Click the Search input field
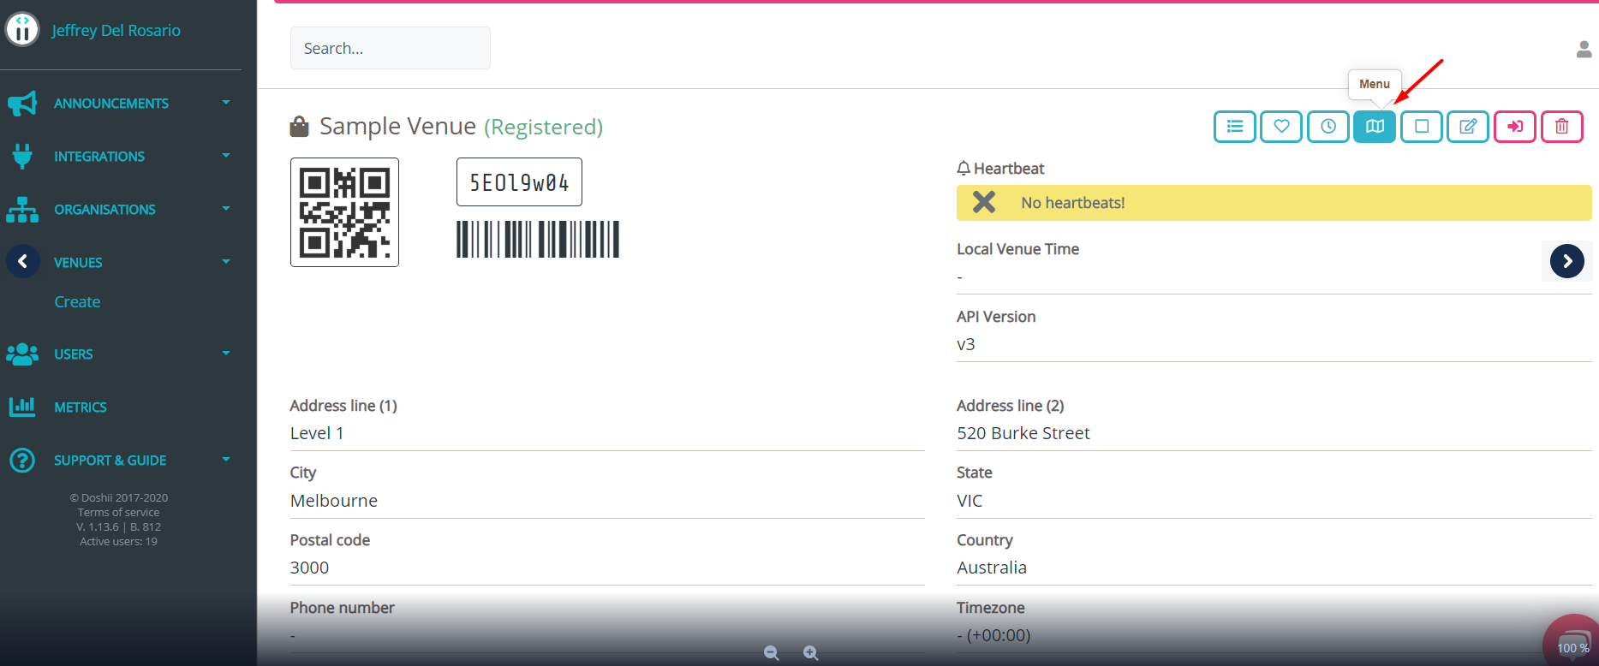The image size is (1599, 666). point(391,48)
